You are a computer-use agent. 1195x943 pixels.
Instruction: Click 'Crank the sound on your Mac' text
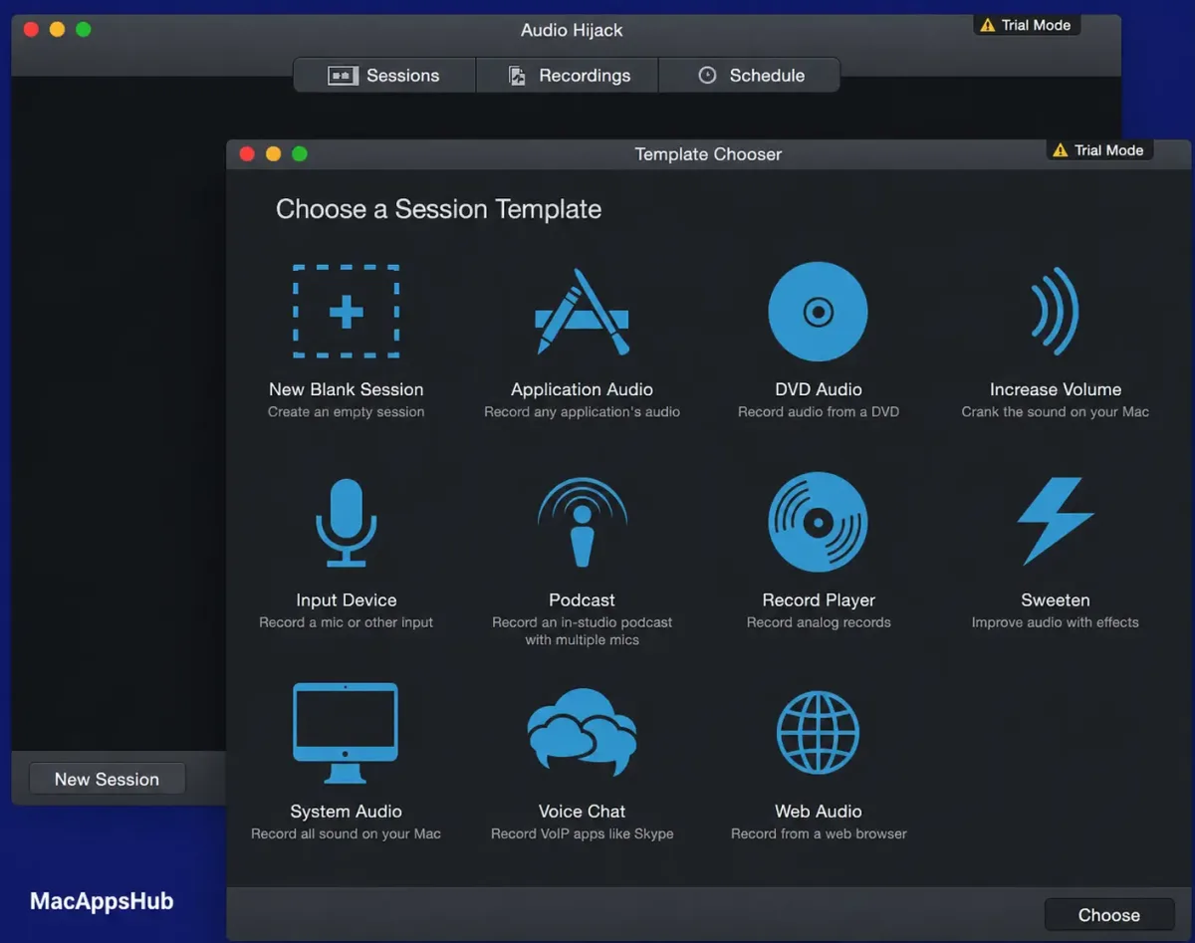pos(1055,412)
